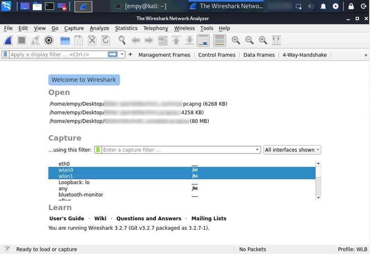
Task: Open the Capture menu
Action: click(74, 28)
